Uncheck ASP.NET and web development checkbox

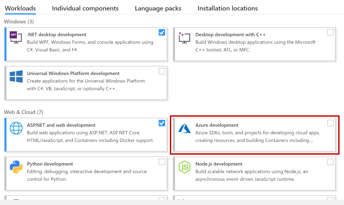[x=162, y=123]
